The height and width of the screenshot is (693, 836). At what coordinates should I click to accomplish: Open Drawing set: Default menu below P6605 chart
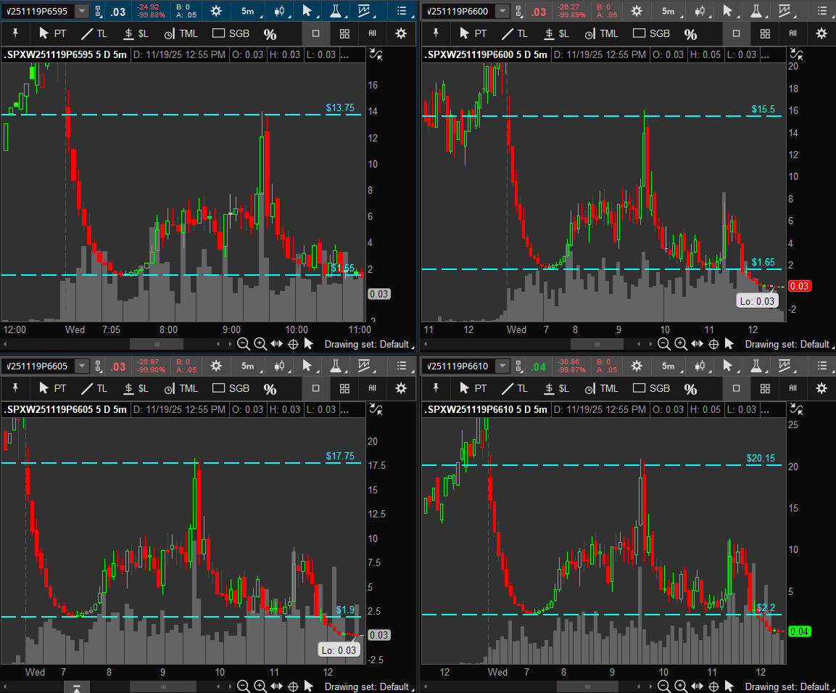point(367,686)
